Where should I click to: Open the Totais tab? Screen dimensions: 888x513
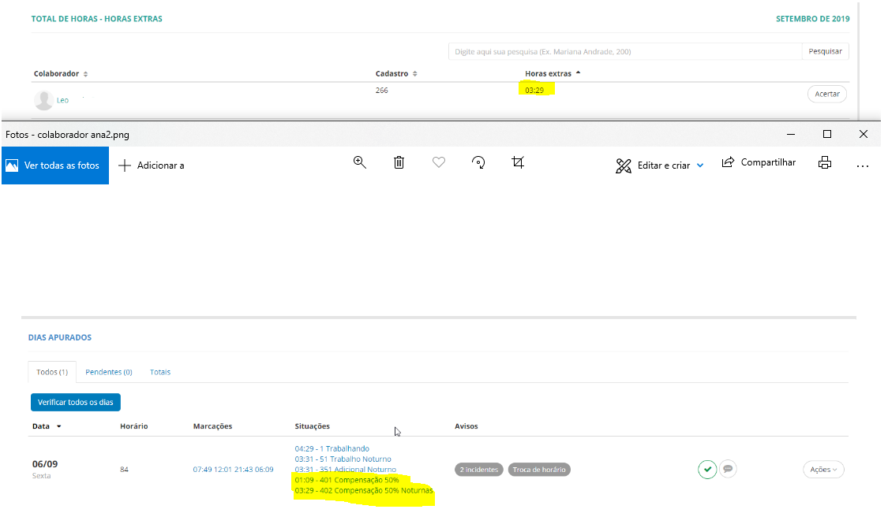click(x=160, y=372)
